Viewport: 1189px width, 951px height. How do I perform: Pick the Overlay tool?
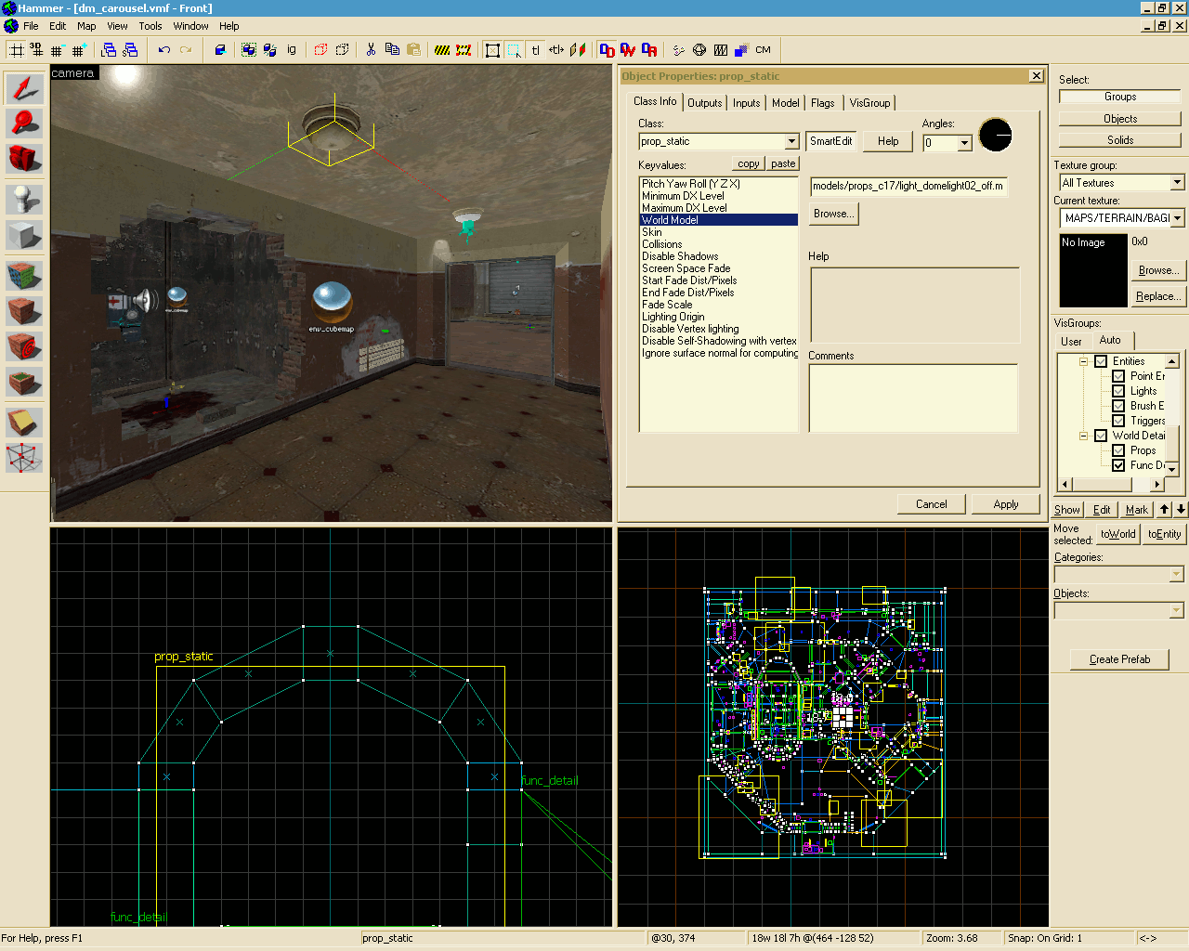[x=25, y=382]
